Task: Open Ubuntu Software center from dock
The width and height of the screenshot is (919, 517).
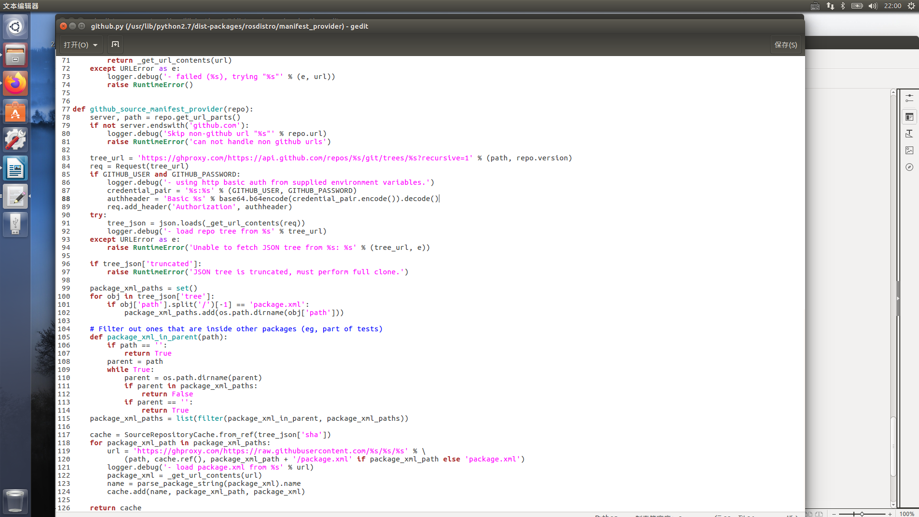Action: tap(15, 112)
